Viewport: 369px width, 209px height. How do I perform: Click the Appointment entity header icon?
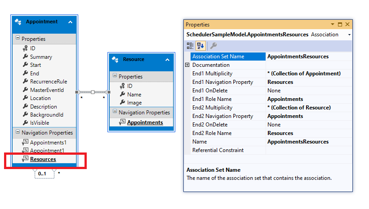pos(18,22)
